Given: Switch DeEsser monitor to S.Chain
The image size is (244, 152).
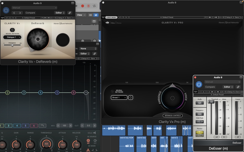Looking at the screenshot, I should click(199, 135).
